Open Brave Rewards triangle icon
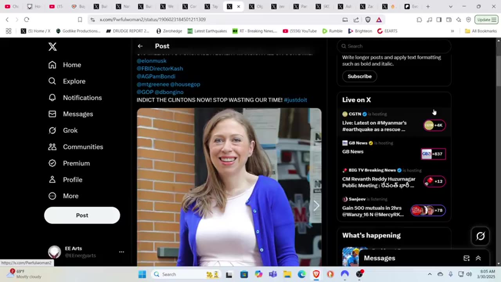Screen dimensions: 501x282 [379, 20]
